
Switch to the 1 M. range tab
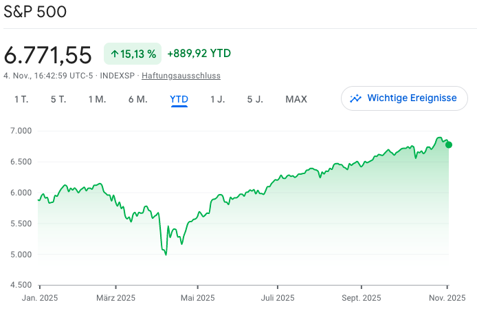pos(98,99)
